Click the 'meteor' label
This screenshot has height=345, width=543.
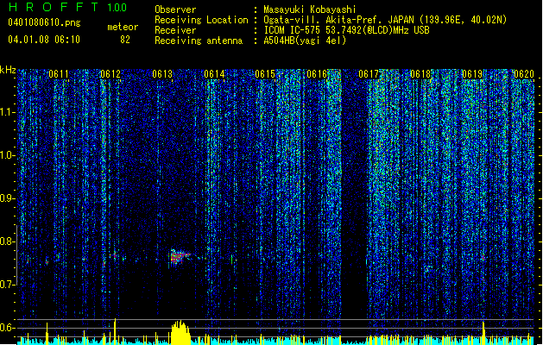(123, 27)
